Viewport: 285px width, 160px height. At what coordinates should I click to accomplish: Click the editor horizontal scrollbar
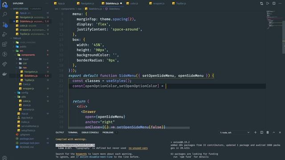pyautogui.click(x=129, y=128)
